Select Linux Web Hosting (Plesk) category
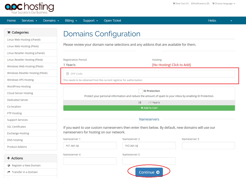246x178 pixels. click(x=31, y=46)
